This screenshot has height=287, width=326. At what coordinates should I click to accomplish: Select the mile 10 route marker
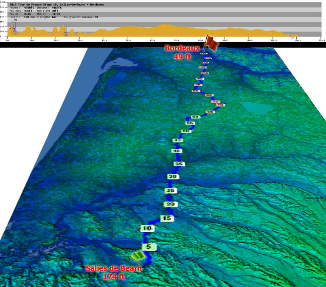click(147, 228)
